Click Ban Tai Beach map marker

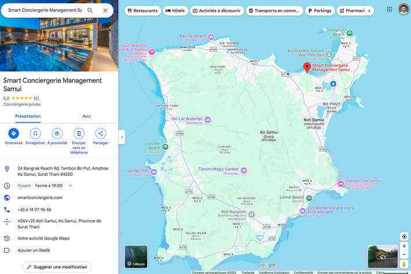point(211,37)
